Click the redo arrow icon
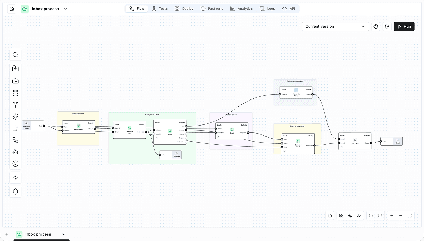 coord(380,216)
